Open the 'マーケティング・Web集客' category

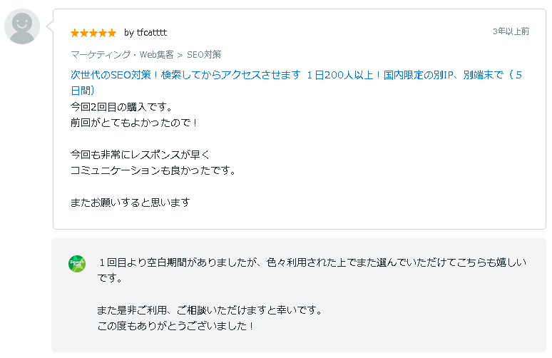(x=122, y=55)
